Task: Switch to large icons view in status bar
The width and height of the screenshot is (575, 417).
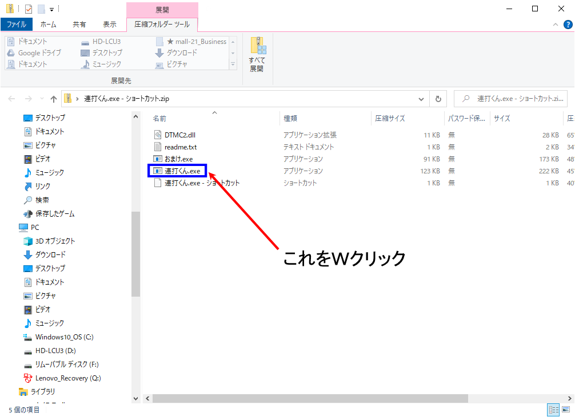Action: 566,410
